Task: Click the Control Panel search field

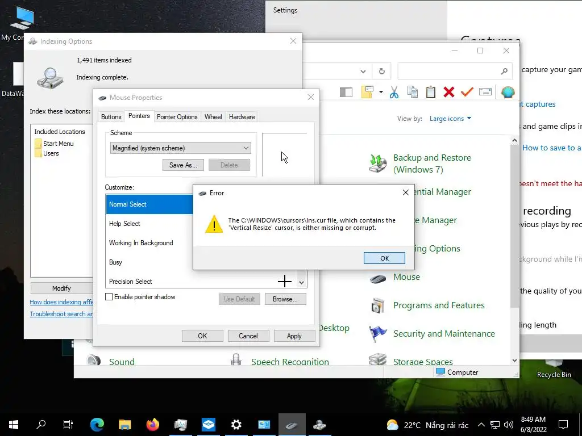Action: (x=455, y=71)
